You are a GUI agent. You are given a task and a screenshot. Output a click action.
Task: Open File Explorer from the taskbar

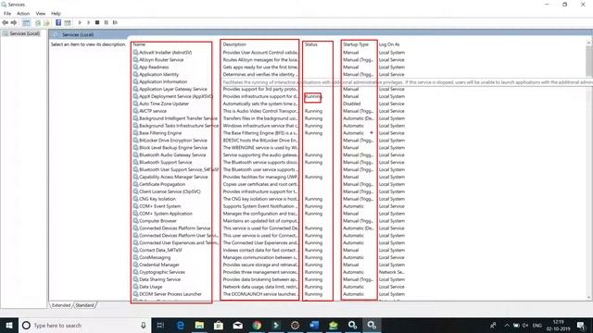click(199, 325)
